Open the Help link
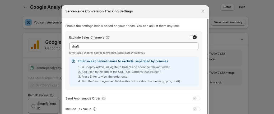Image resolution: width=274 pixels, height=114 pixels. 242,7
